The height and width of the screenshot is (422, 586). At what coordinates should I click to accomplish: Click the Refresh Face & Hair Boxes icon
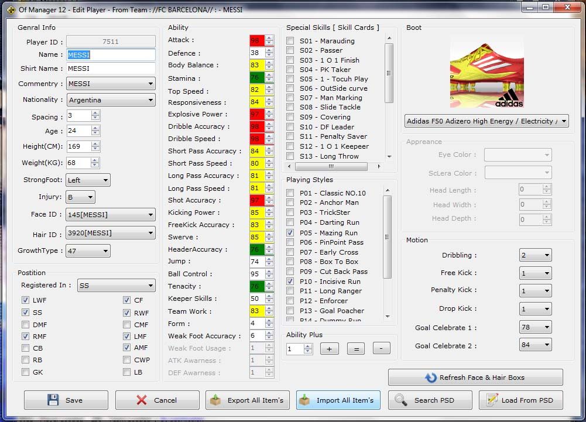pyautogui.click(x=431, y=378)
